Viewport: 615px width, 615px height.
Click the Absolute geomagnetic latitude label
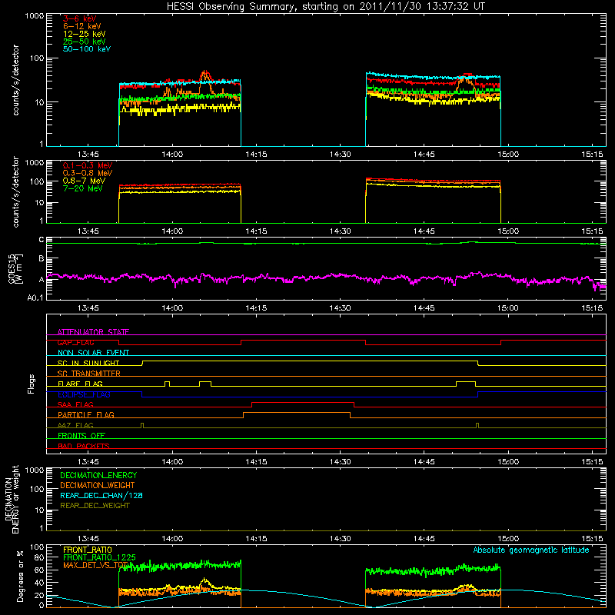coord(531,550)
